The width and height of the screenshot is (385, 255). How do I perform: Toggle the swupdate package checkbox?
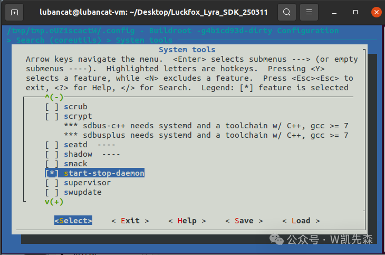[x=52, y=192]
